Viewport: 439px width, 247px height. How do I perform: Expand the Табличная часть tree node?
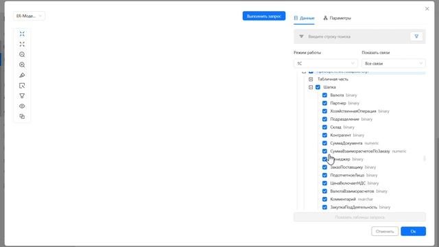pos(311,80)
